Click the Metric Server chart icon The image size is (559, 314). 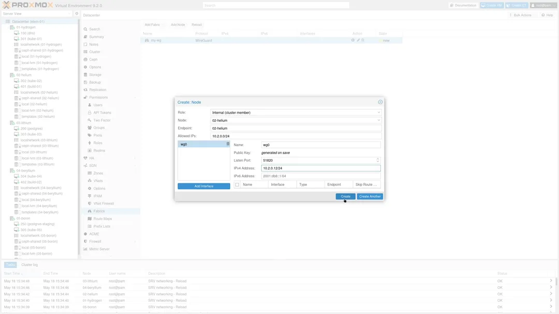[85, 249]
